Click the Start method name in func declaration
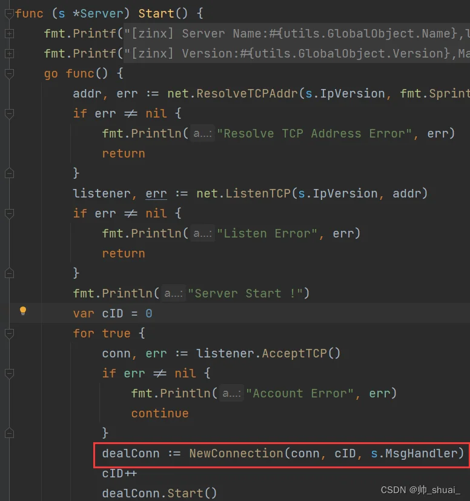The image size is (470, 501). 156,14
